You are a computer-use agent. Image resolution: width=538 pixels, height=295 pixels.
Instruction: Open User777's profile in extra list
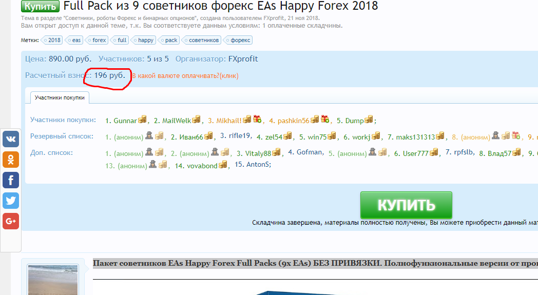click(415, 154)
